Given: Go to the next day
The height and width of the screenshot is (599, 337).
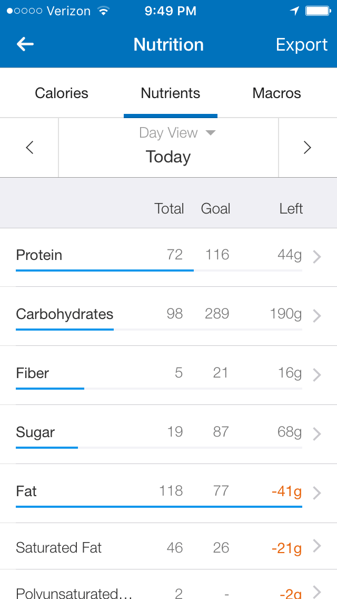Looking at the screenshot, I should pyautogui.click(x=308, y=148).
